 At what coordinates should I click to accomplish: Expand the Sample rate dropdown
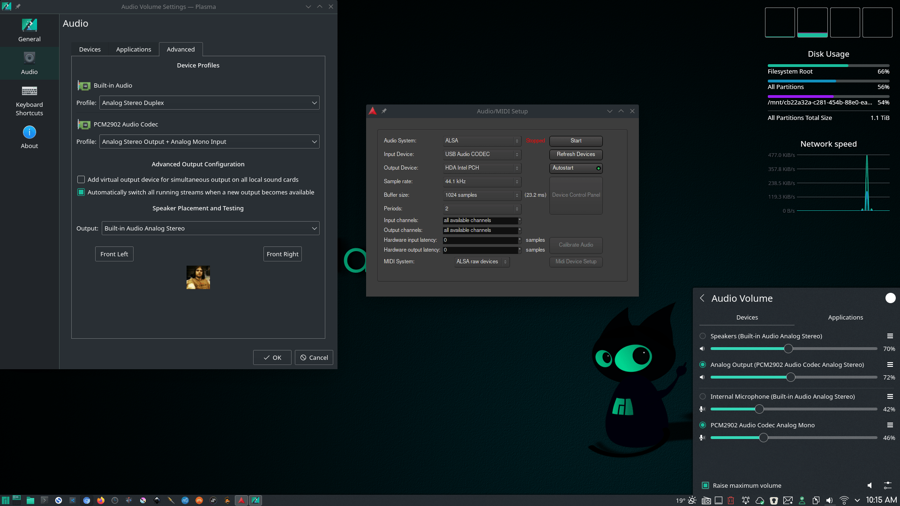pos(481,181)
